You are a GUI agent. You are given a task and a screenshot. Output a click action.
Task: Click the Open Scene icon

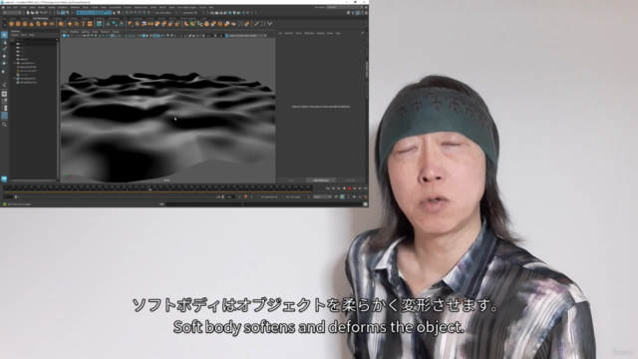[x=32, y=13]
